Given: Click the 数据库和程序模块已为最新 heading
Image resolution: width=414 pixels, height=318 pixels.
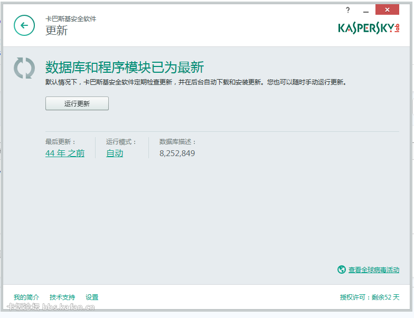Looking at the screenshot, I should pyautogui.click(x=125, y=68).
